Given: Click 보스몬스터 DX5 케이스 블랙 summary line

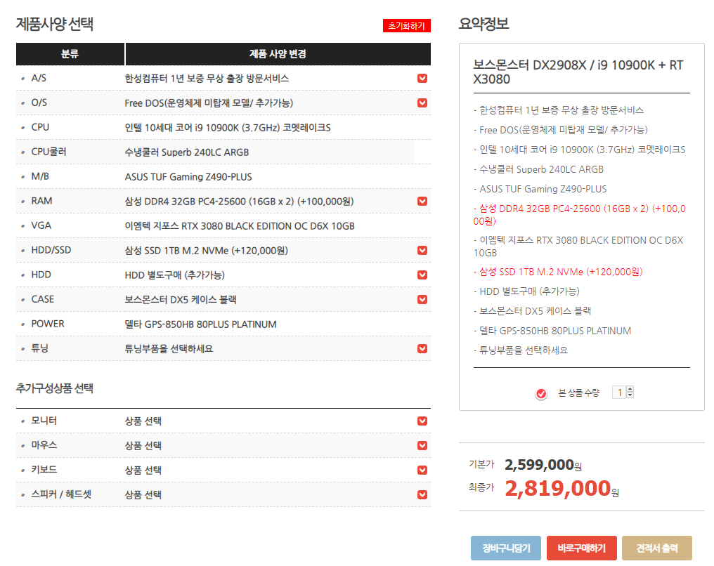Looking at the screenshot, I should click(532, 311).
